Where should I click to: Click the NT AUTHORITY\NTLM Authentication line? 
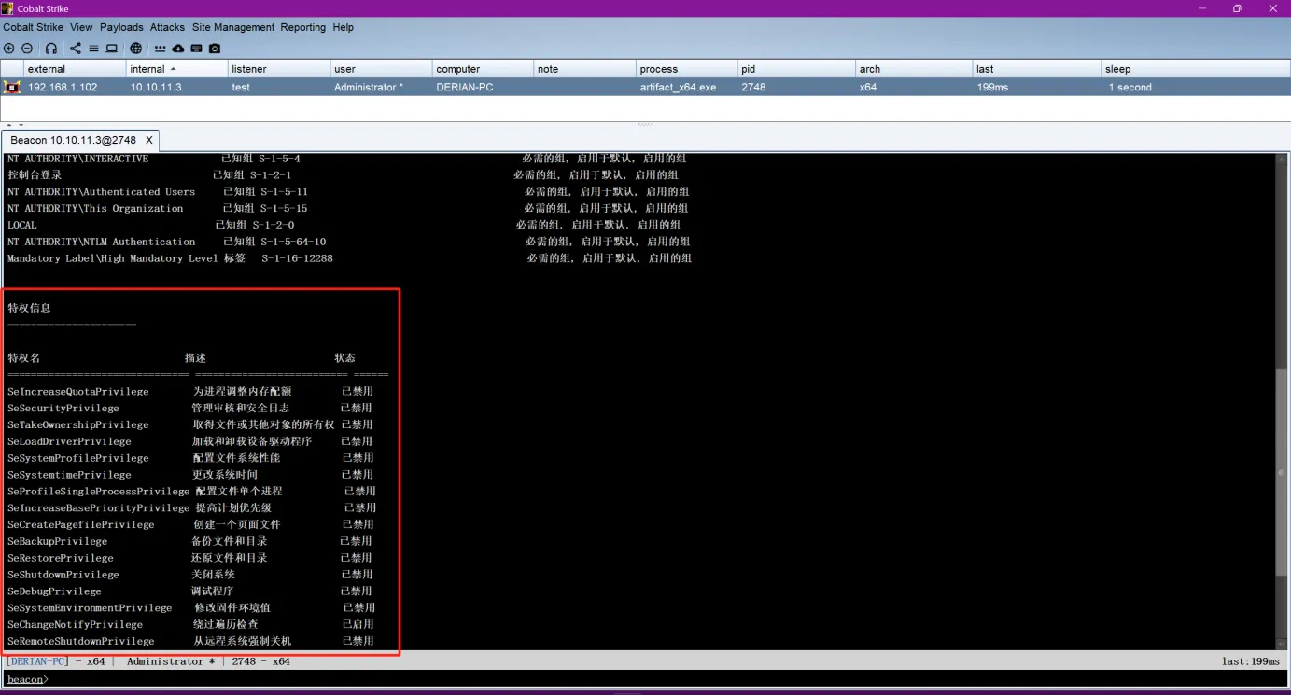point(349,242)
